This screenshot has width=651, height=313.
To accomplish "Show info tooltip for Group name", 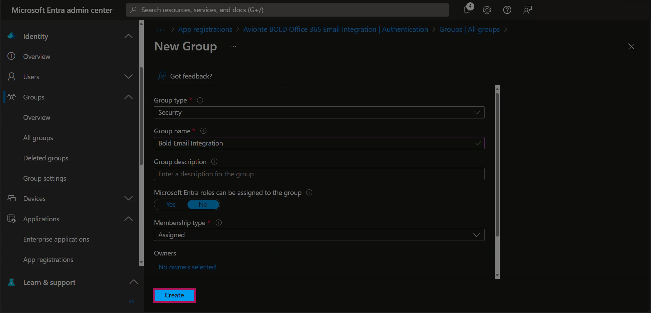I will tap(203, 131).
